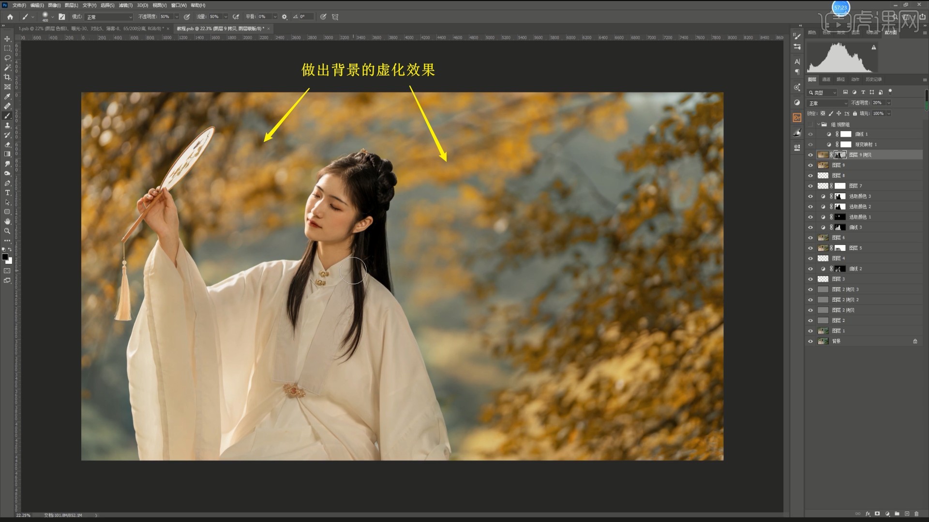Toggle visibility of 选取颜色 3 layer

pos(810,196)
